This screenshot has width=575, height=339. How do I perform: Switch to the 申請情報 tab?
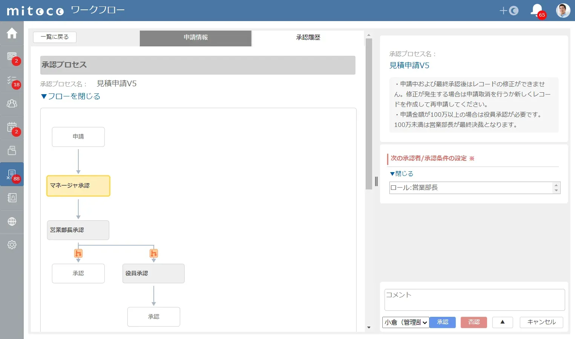196,38
